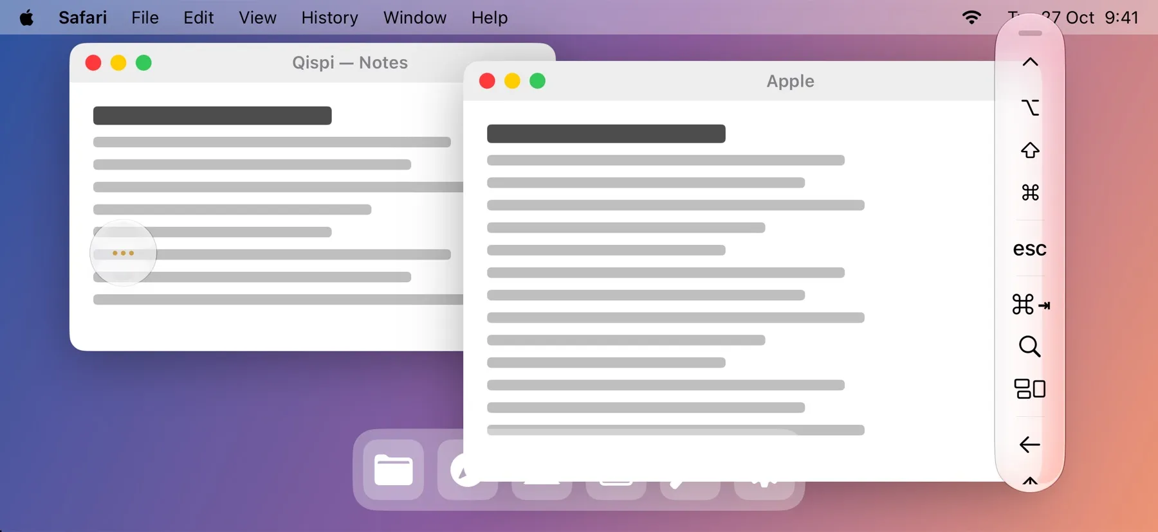Open the Window menu
Screen dimensions: 1158x532
414,17
